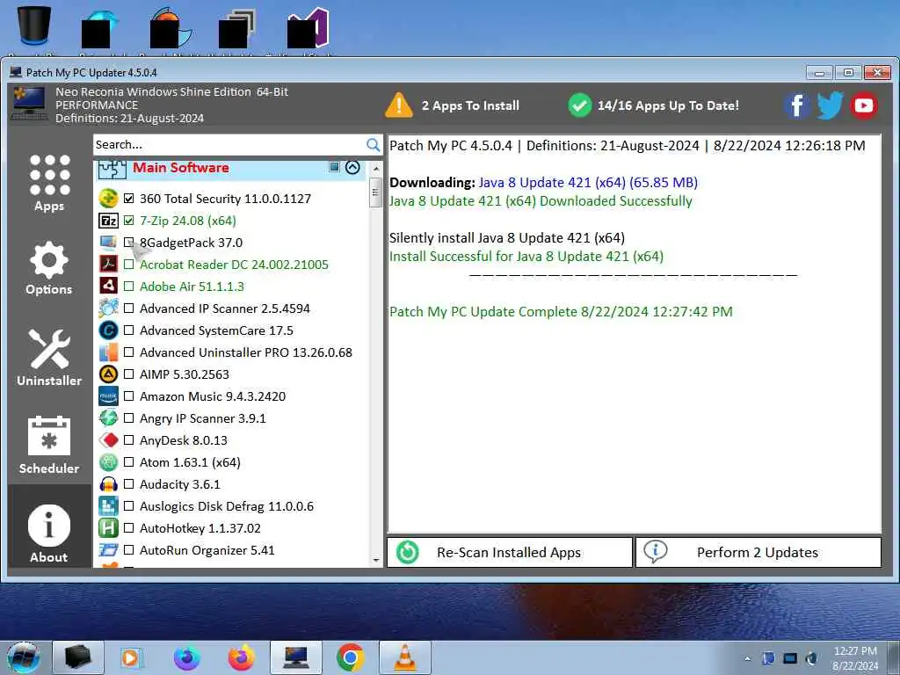Open the Scheduler calendar section
This screenshot has height=675, width=900.
pyautogui.click(x=49, y=445)
